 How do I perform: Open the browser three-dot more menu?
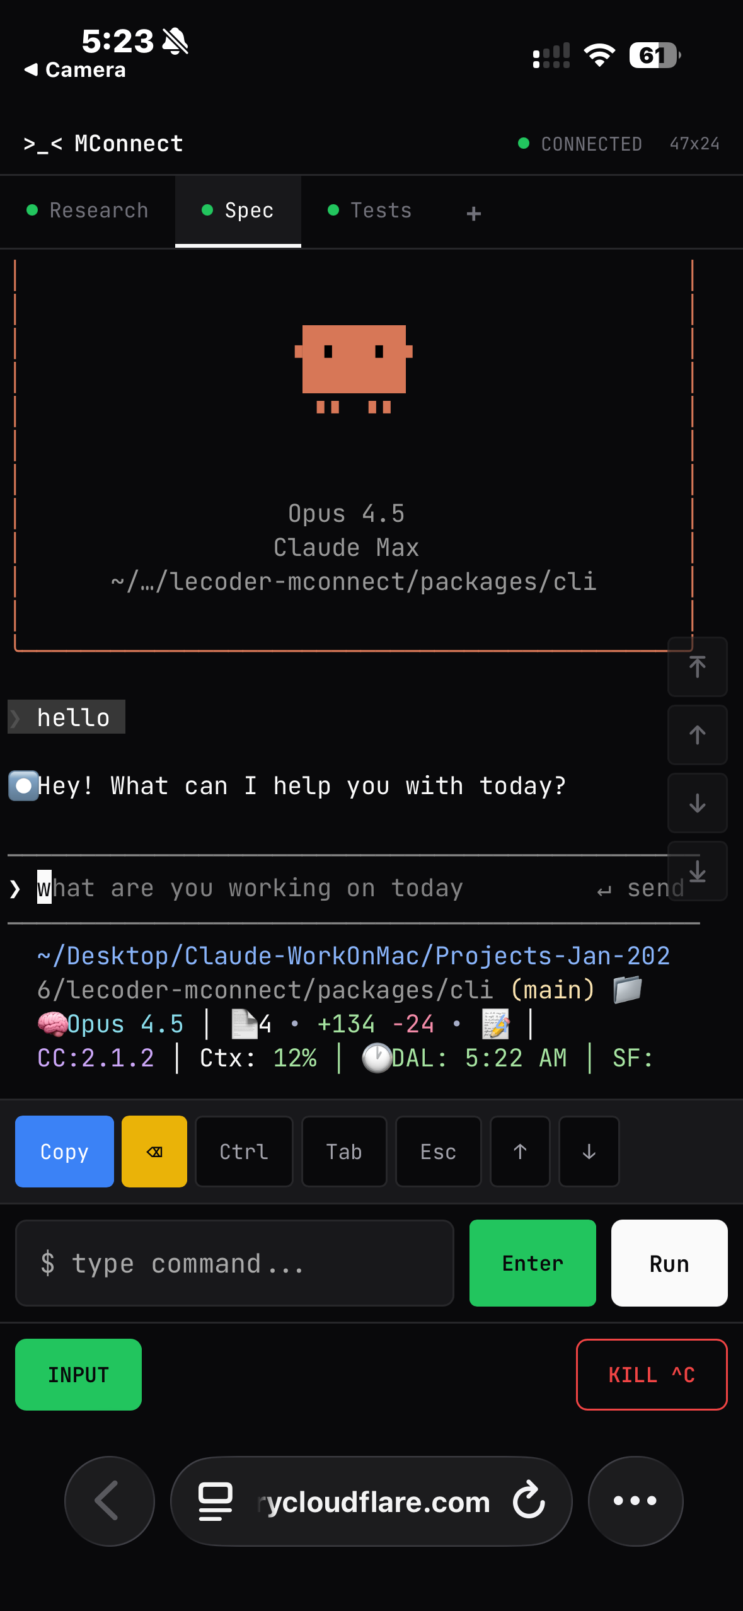click(x=635, y=1501)
